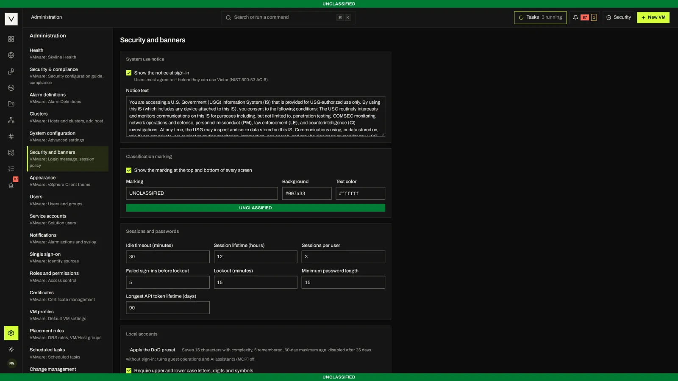The width and height of the screenshot is (678, 381).
Task: Click the Longest API token lifetime field
Action: pos(168,308)
